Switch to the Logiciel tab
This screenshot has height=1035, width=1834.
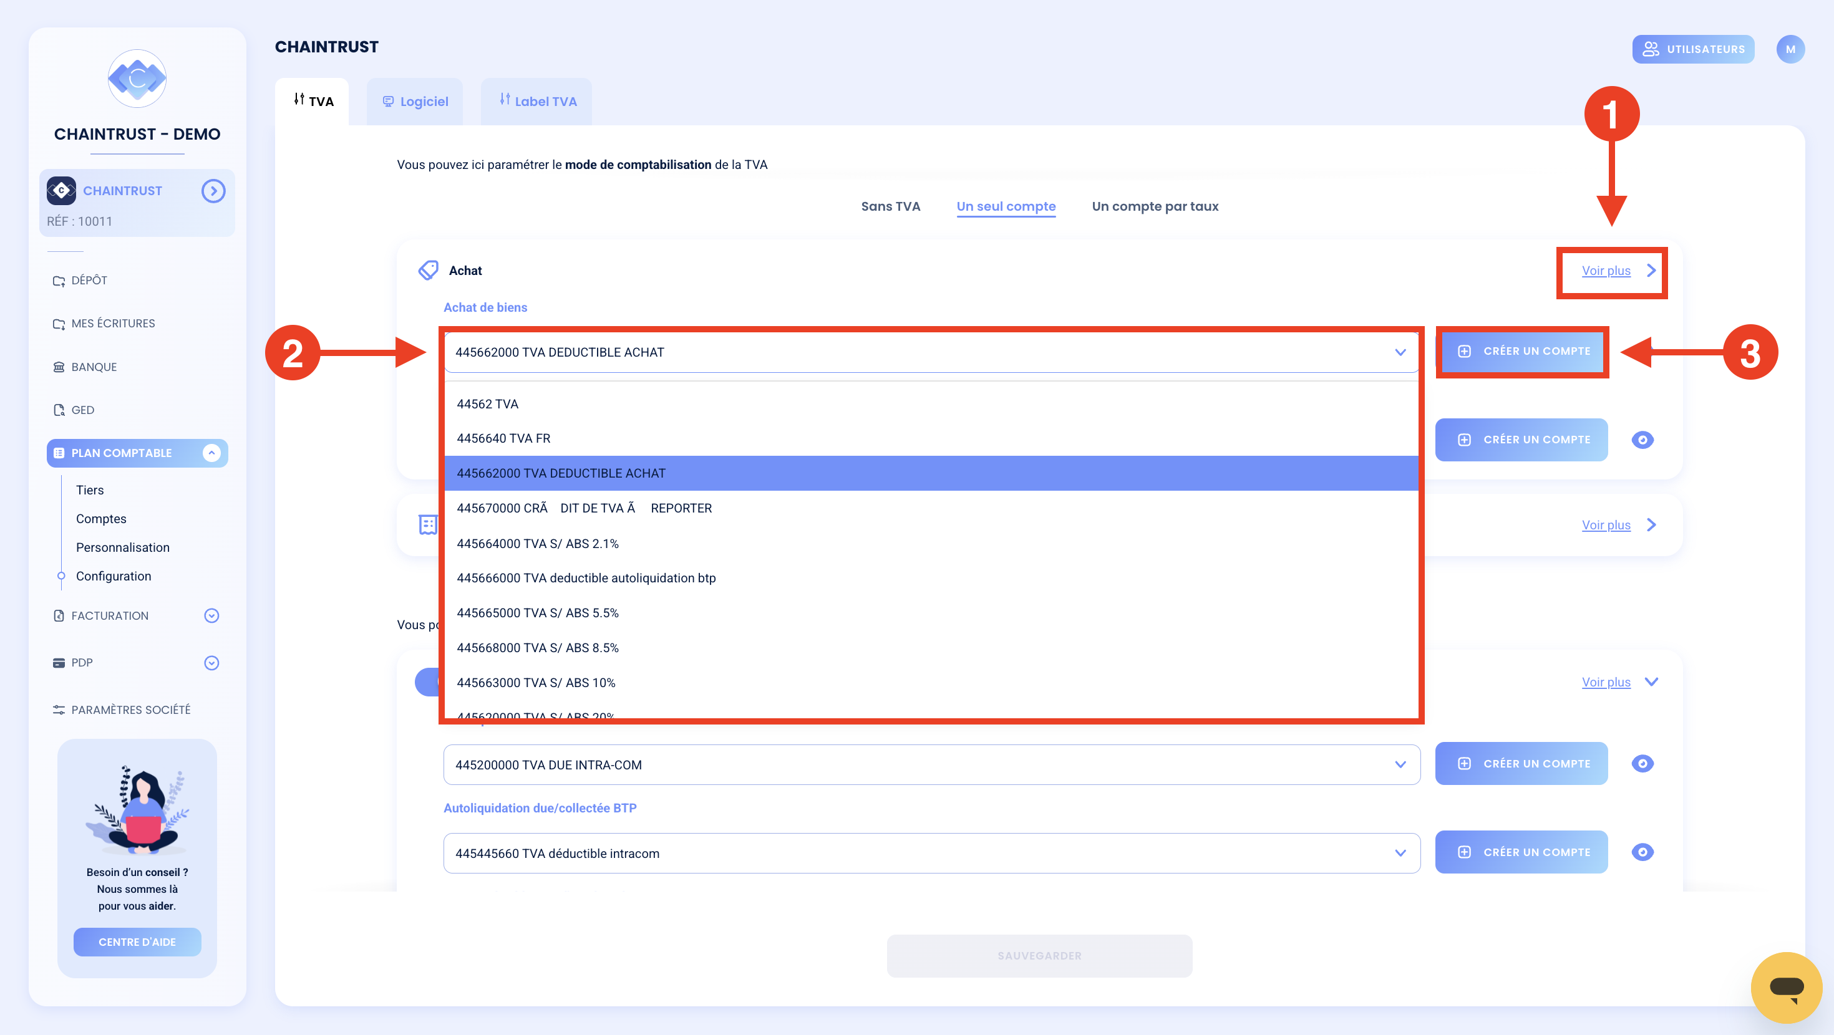(415, 101)
